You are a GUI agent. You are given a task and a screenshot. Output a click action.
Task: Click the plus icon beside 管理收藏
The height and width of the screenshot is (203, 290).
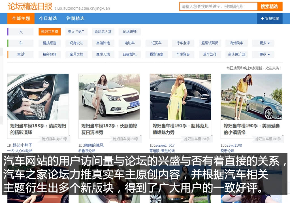point(262,18)
